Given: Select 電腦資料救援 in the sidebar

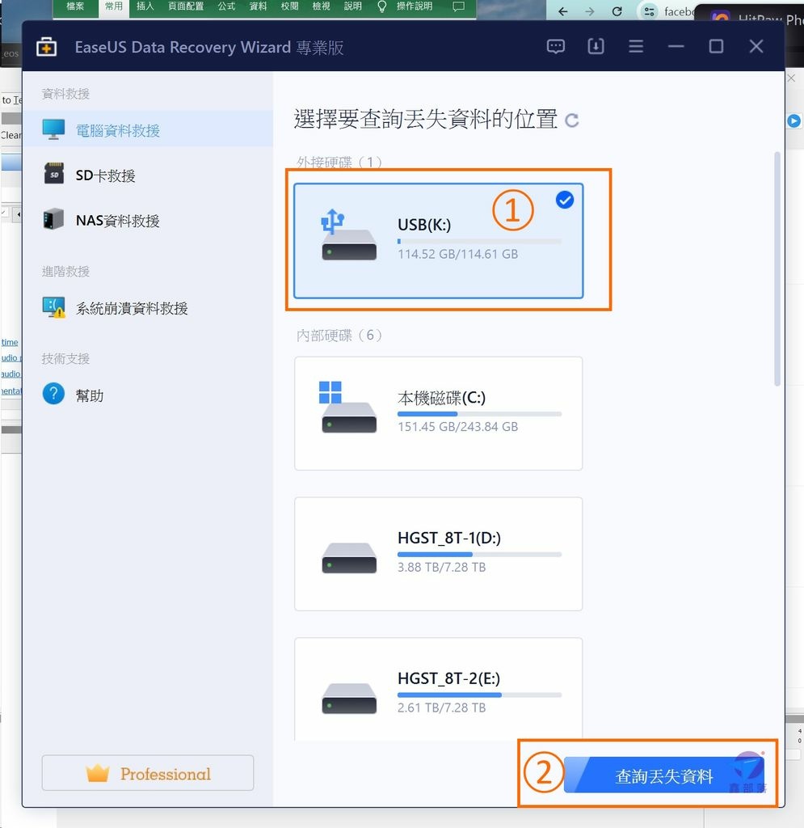Looking at the screenshot, I should pos(148,129).
